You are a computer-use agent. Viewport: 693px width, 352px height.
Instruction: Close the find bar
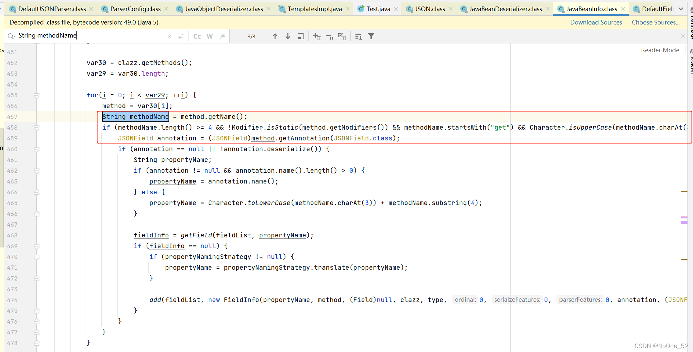pos(683,36)
